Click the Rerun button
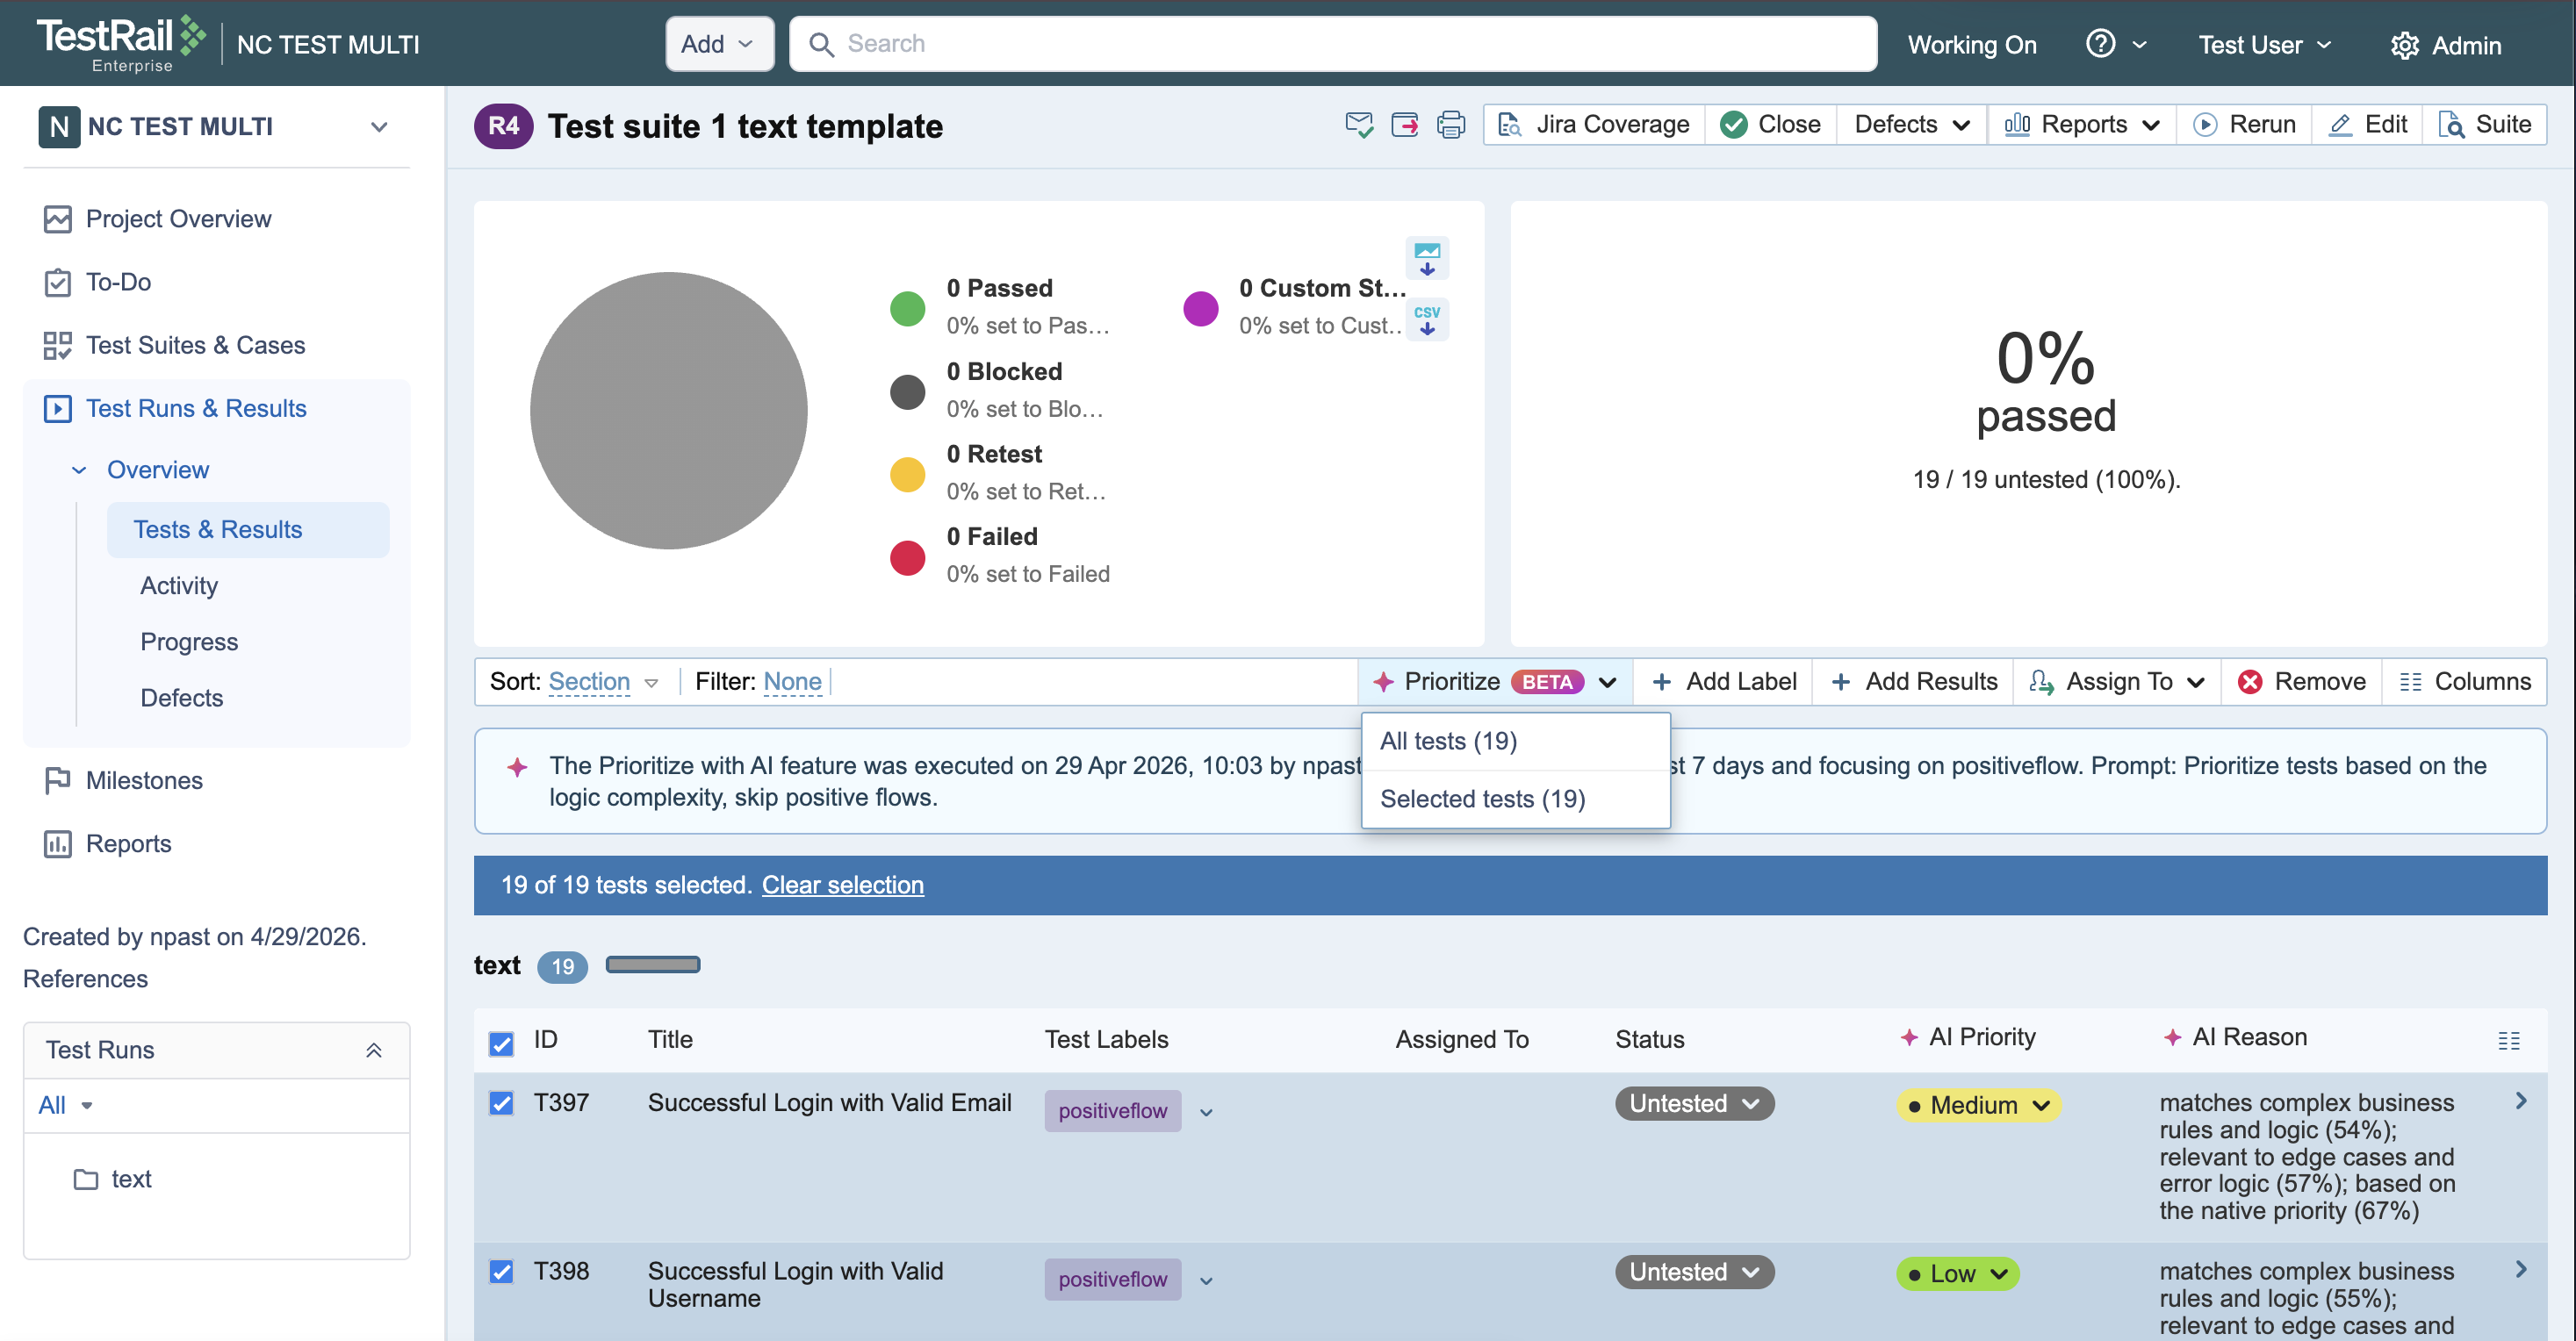The height and width of the screenshot is (1341, 2576). tap(2244, 125)
